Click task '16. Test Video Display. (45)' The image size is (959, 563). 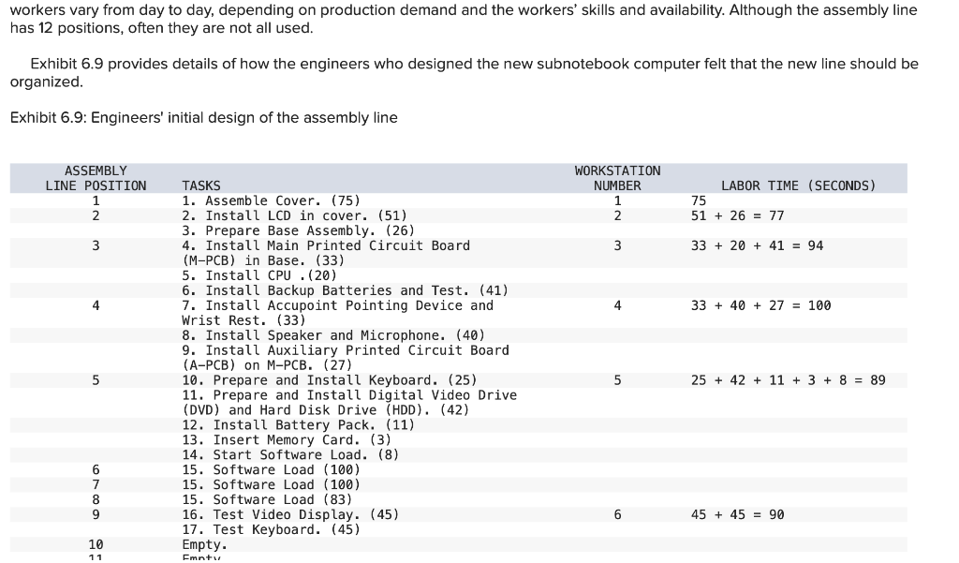pos(290,514)
